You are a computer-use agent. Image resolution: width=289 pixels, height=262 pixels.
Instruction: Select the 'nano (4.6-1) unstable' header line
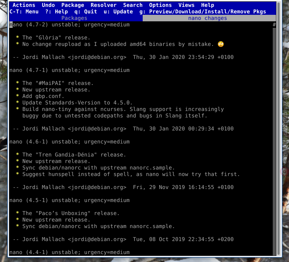[69, 142]
